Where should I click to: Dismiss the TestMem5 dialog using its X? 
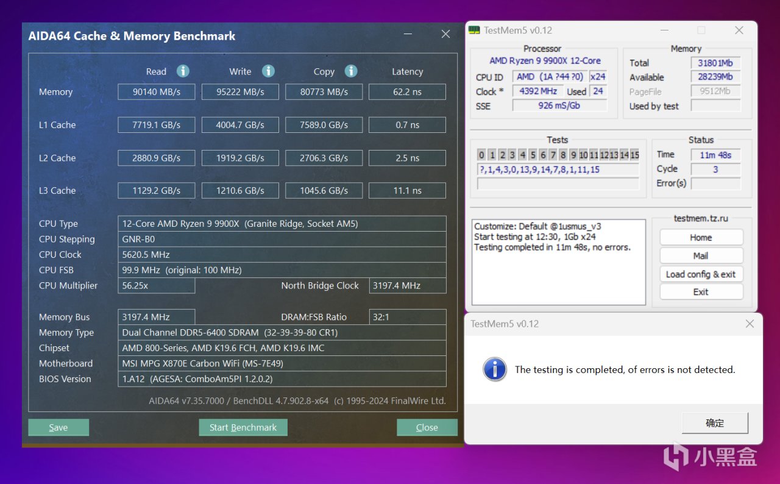tap(750, 324)
